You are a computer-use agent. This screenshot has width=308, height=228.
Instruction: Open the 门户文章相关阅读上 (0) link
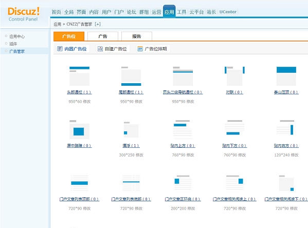[x=234, y=199]
